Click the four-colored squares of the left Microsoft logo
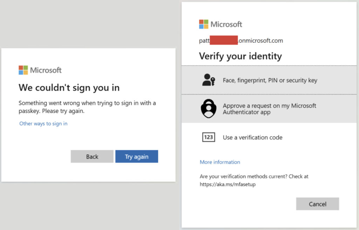 (x=22, y=70)
